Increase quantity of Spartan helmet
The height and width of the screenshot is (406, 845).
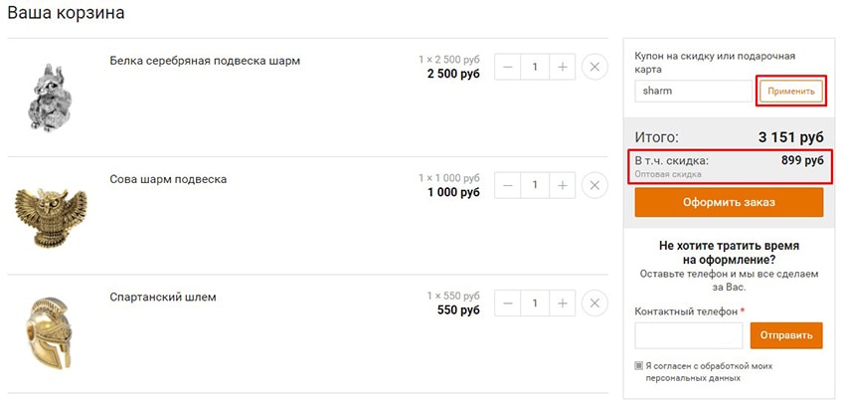click(563, 303)
